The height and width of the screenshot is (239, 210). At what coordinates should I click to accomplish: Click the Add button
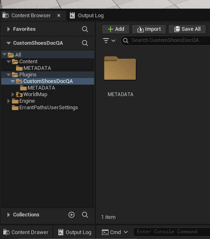(115, 29)
